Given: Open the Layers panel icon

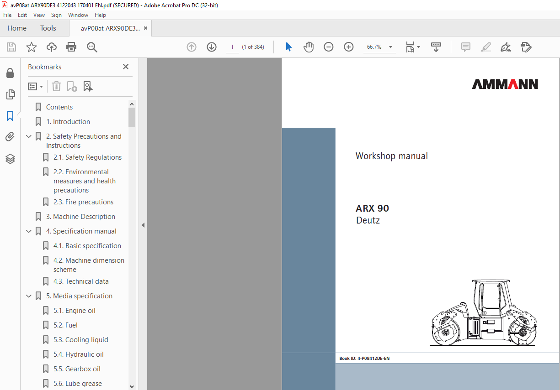Looking at the screenshot, I should tap(10, 159).
